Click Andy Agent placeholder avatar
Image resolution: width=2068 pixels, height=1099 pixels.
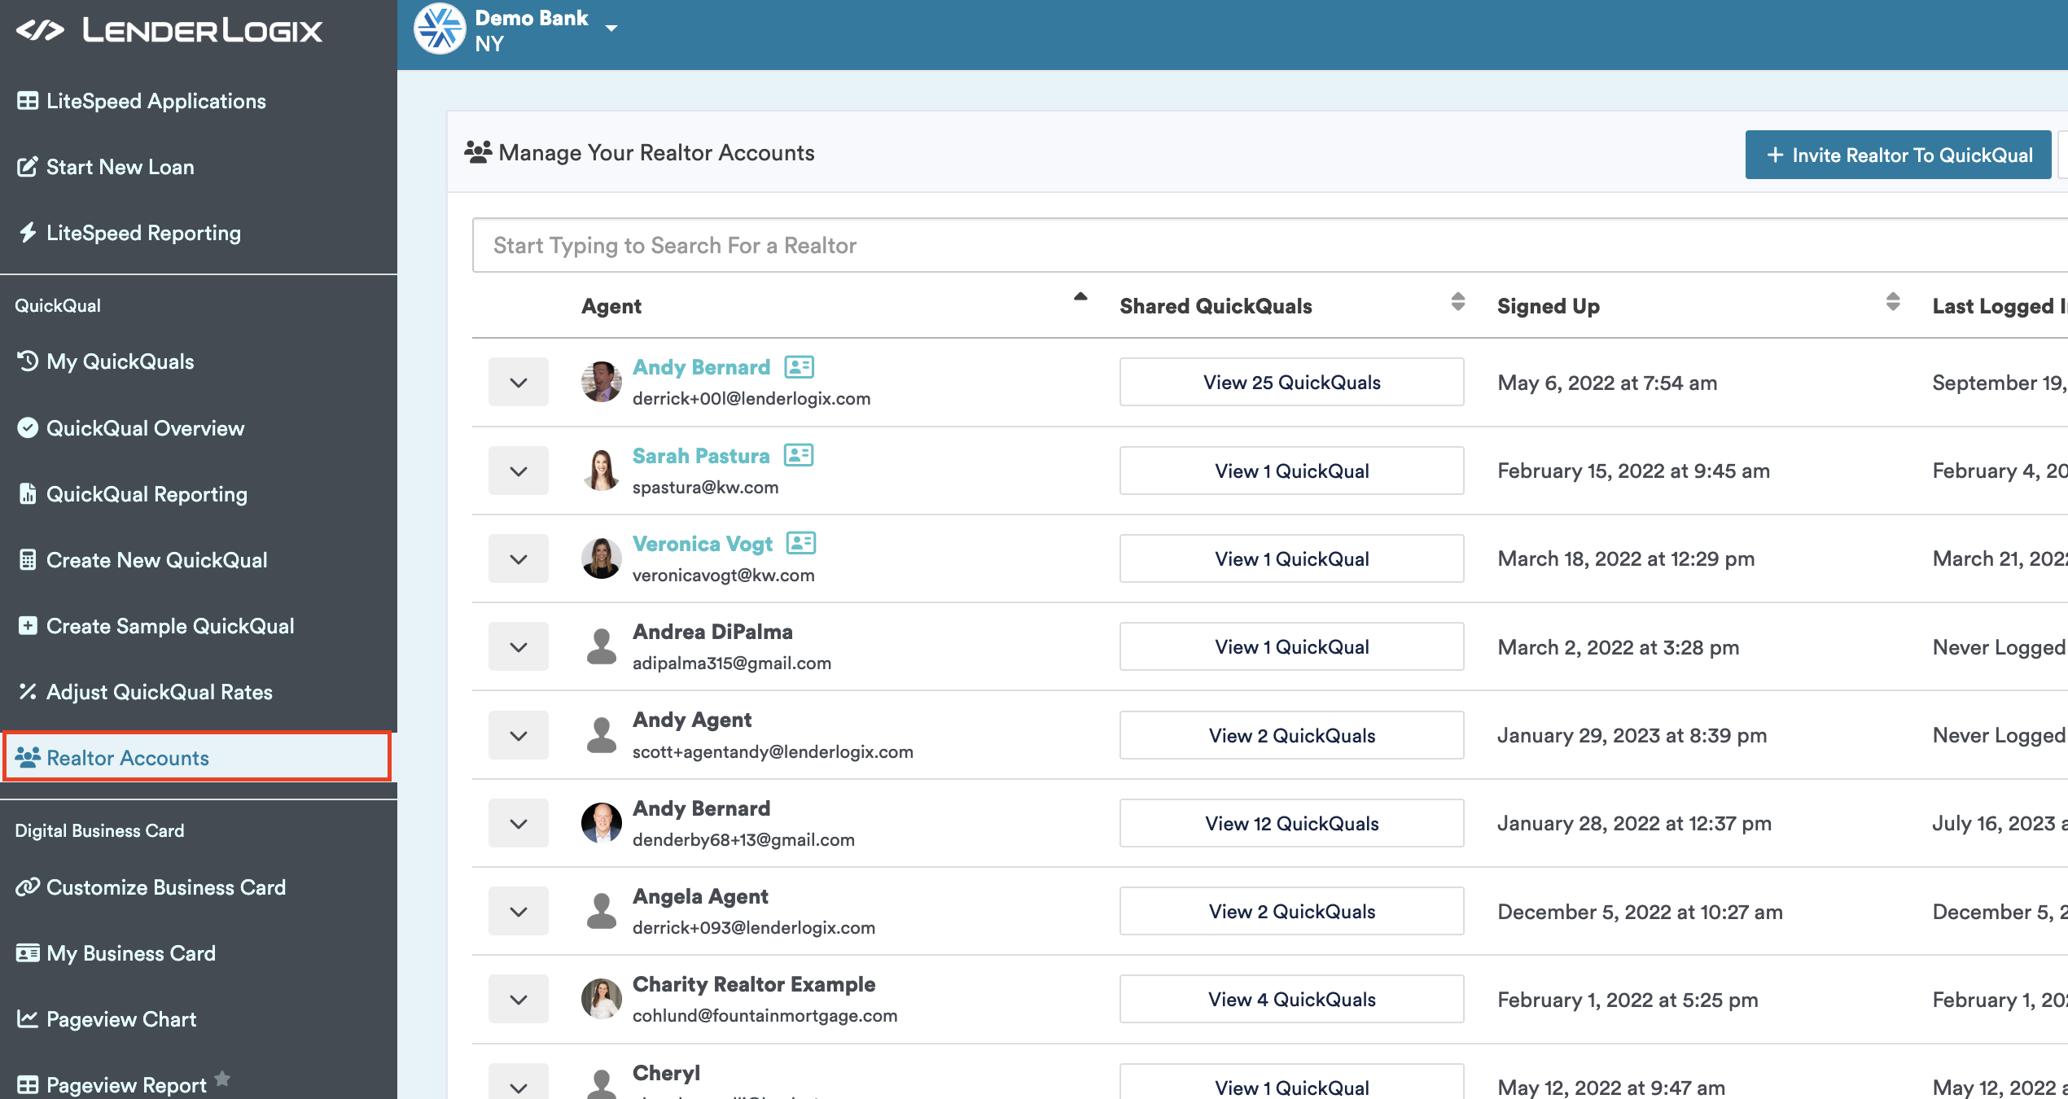coord(602,735)
